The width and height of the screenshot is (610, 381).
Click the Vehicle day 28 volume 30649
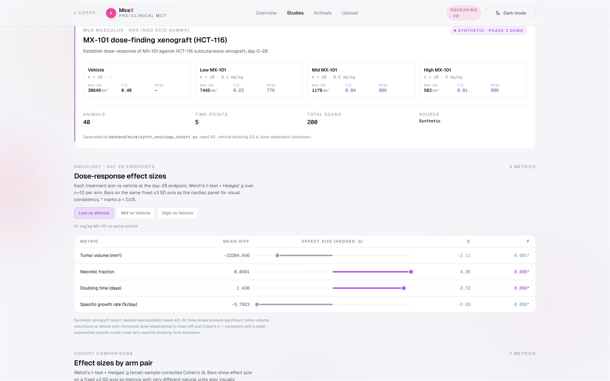click(94, 90)
